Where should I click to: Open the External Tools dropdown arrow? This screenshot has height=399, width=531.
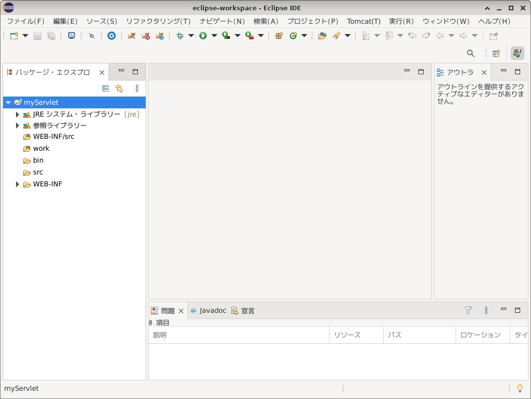coord(261,36)
